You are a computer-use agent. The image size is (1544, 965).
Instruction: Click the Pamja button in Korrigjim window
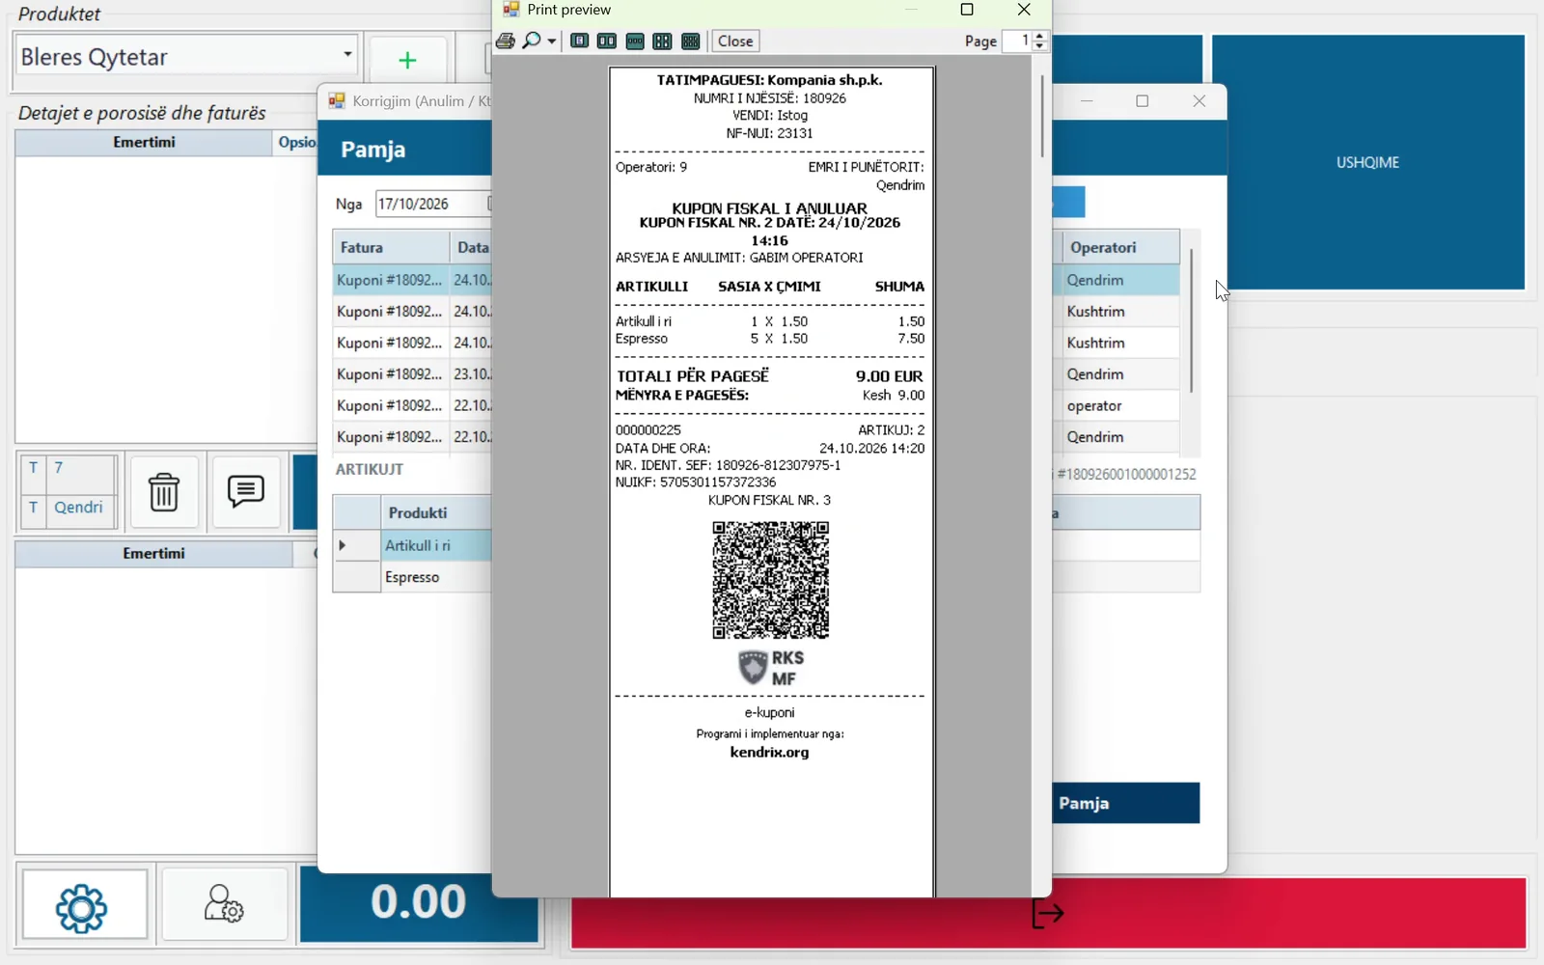click(1125, 803)
